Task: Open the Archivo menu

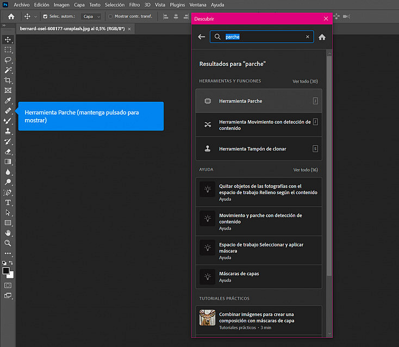Action: tap(22, 5)
